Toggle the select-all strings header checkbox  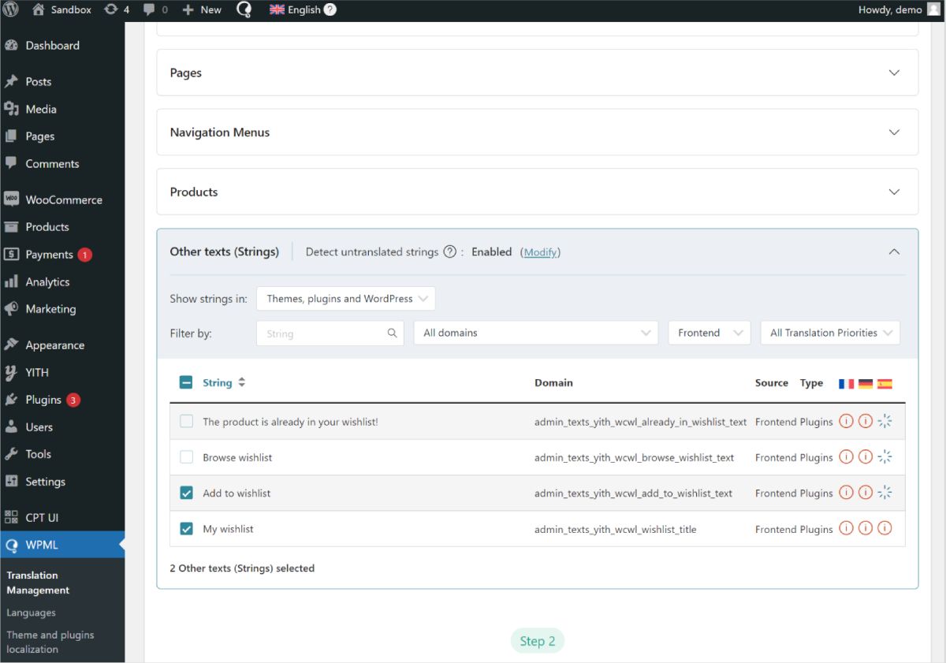[x=186, y=382]
